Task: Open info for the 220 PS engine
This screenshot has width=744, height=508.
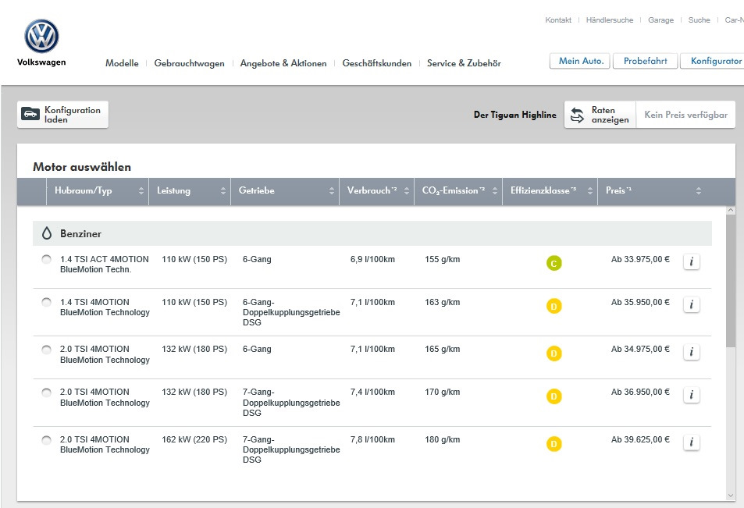Action: 691,443
